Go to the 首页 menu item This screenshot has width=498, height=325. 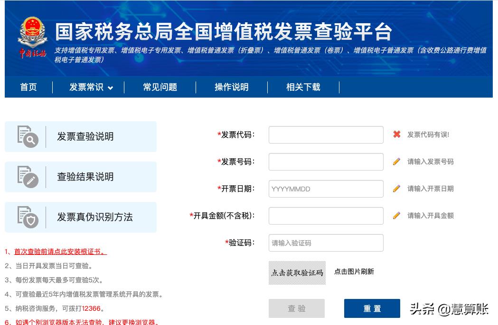tap(28, 87)
